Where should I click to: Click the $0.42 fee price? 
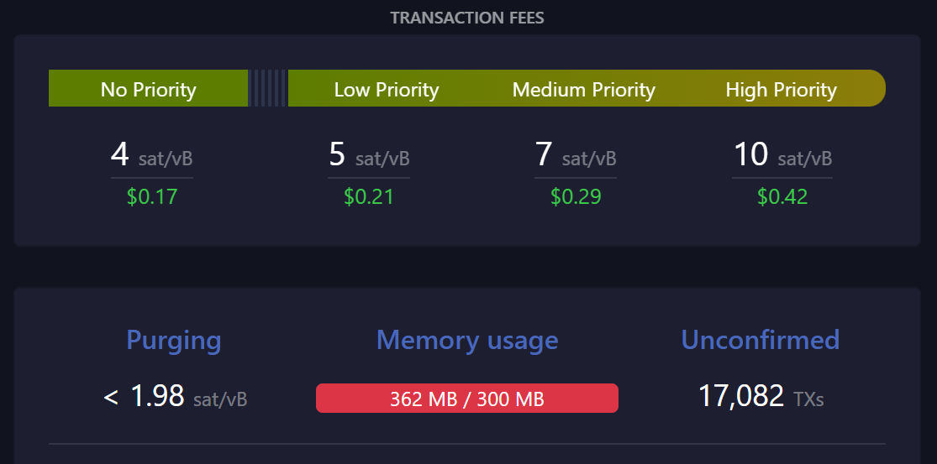click(x=782, y=197)
